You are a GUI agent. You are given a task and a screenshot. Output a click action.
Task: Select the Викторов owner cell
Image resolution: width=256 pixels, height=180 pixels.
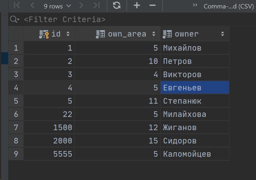pyautogui.click(x=195, y=74)
